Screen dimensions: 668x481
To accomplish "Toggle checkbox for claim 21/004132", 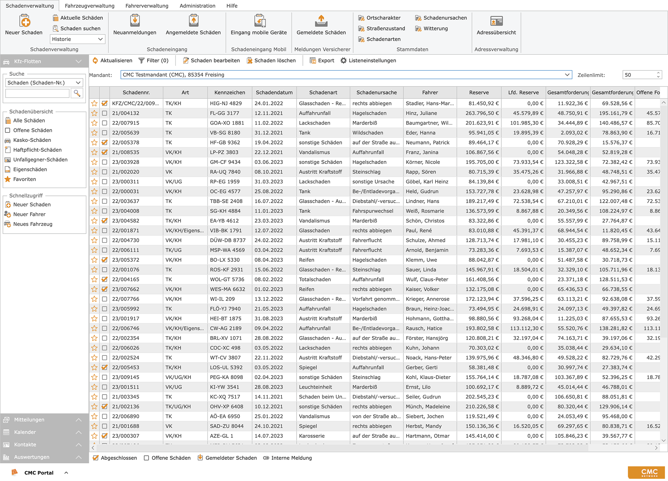I will [105, 113].
